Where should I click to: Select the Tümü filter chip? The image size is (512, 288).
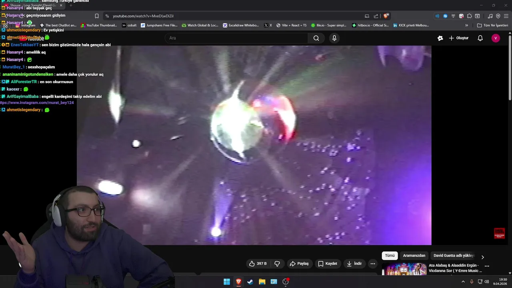390,256
